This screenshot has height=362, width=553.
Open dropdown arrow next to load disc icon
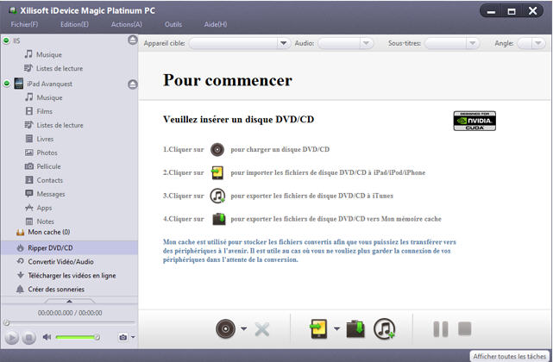click(x=244, y=328)
